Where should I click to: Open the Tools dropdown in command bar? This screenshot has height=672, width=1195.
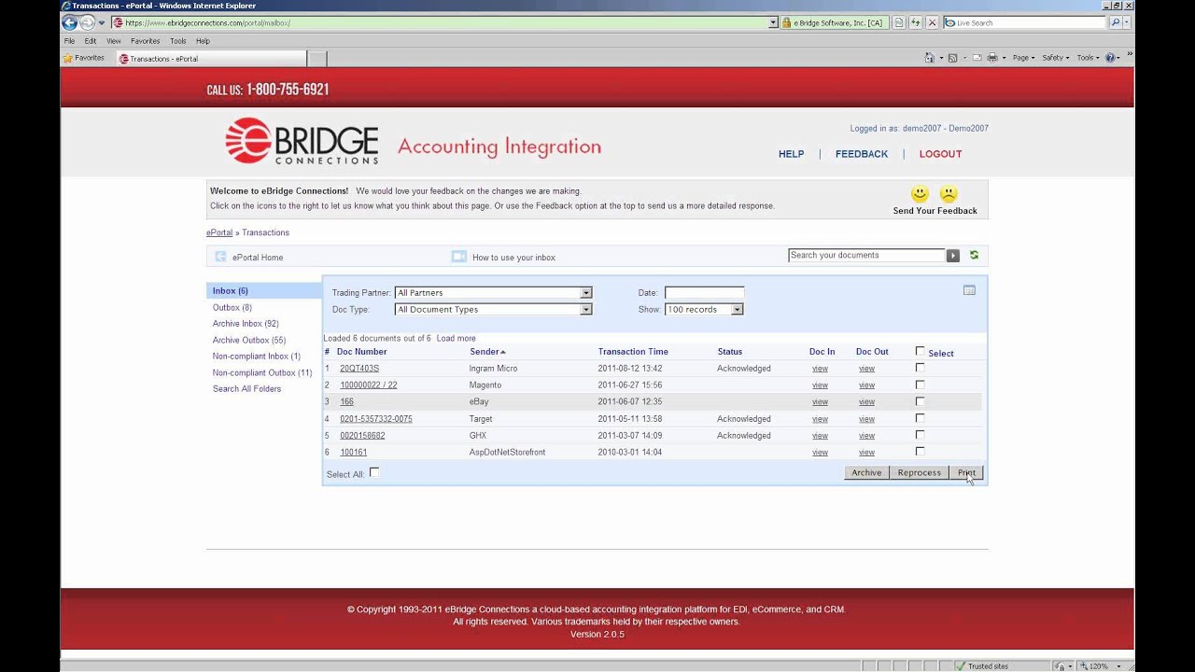(x=1088, y=58)
